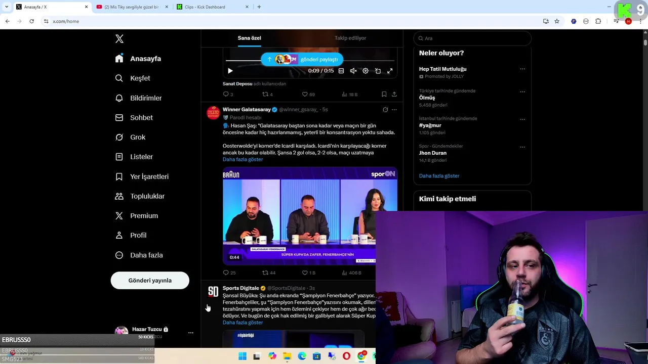Open Topluluklar communities
The width and height of the screenshot is (648, 364).
(x=140, y=196)
